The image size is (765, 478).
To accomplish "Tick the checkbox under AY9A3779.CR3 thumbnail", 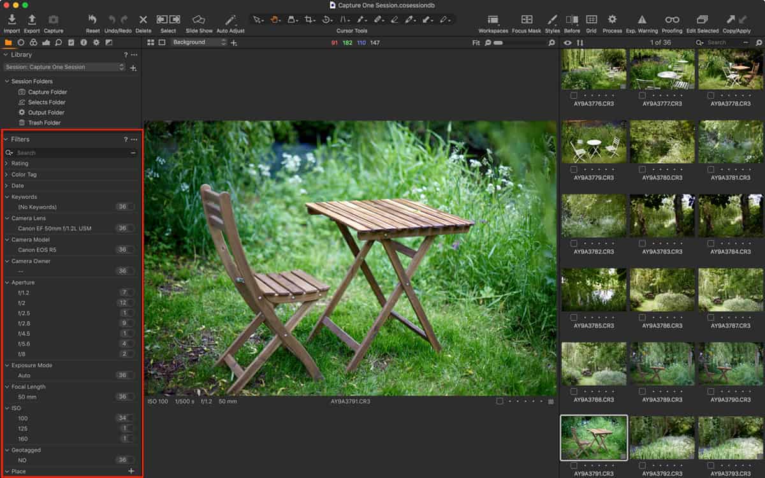I will (574, 170).
